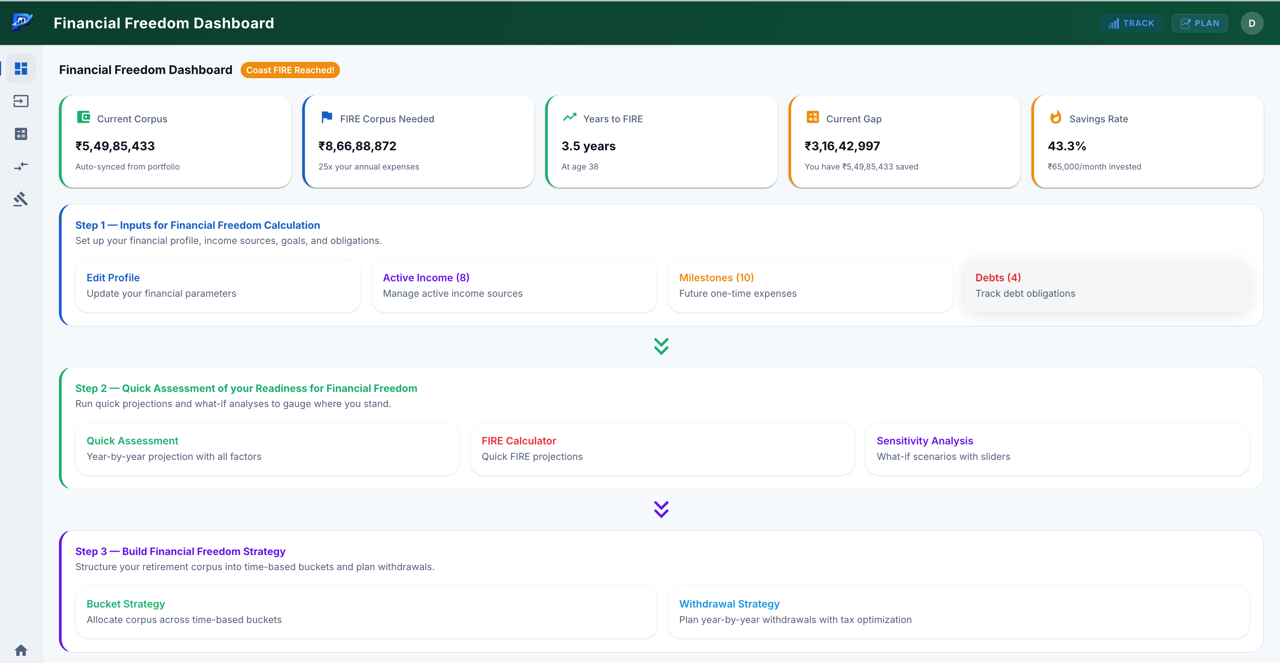Open user avatar D menu
This screenshot has height=663, width=1280.
tap(1251, 23)
